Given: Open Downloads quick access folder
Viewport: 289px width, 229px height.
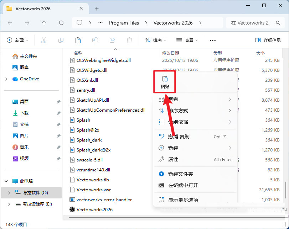Looking at the screenshot, I should [x=20, y=113].
